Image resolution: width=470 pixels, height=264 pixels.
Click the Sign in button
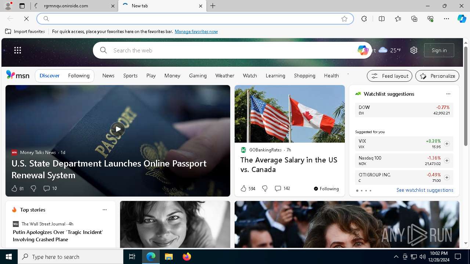439,50
